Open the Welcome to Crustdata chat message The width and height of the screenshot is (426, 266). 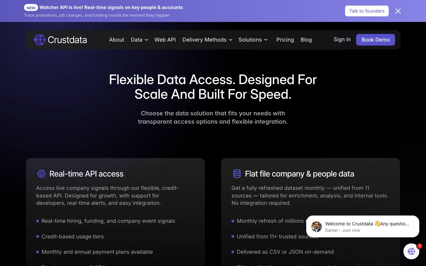pyautogui.click(x=363, y=226)
